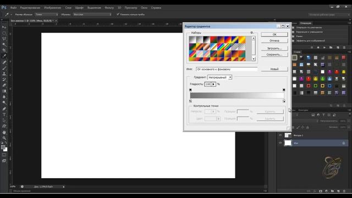Toggle lock all padlock in Layers panel

pyautogui.click(x=307, y=127)
